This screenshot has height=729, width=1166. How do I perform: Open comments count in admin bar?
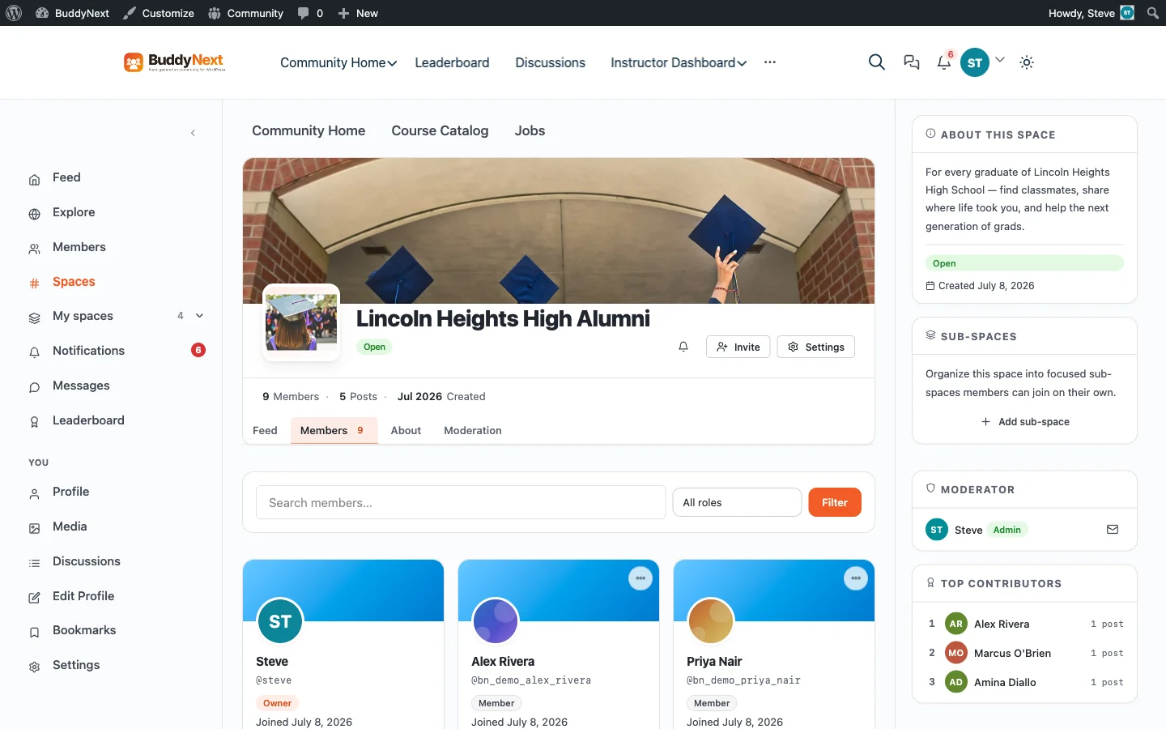tap(310, 13)
